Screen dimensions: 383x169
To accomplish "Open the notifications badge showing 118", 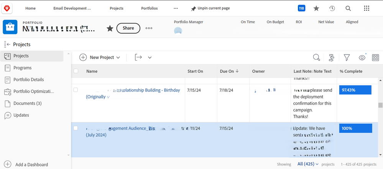I will tap(301, 8).
